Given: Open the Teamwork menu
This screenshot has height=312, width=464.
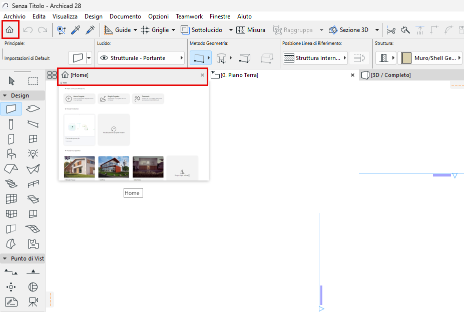Looking at the screenshot, I should (189, 16).
